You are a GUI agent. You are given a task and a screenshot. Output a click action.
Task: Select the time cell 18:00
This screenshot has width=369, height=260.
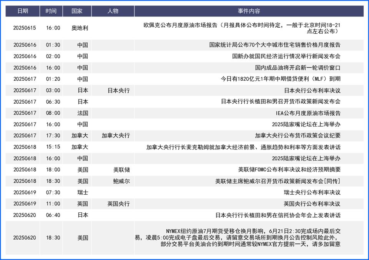coord(53,170)
